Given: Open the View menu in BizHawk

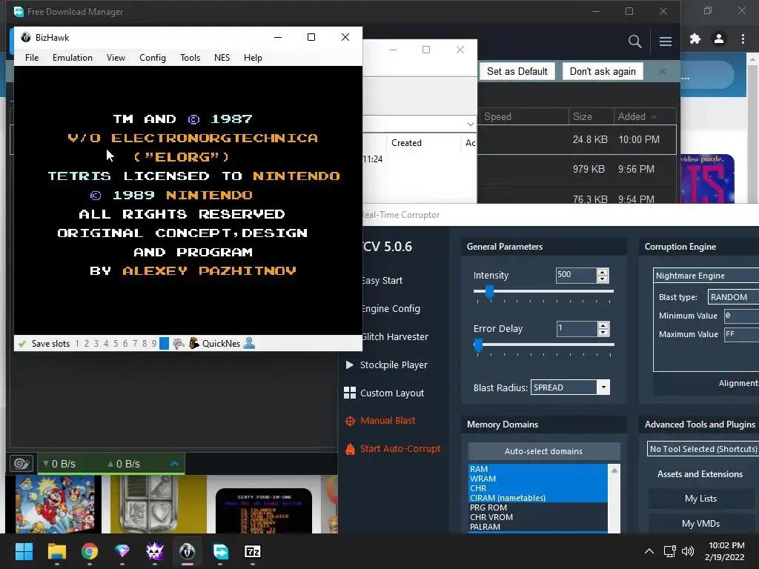Looking at the screenshot, I should click(x=116, y=58).
